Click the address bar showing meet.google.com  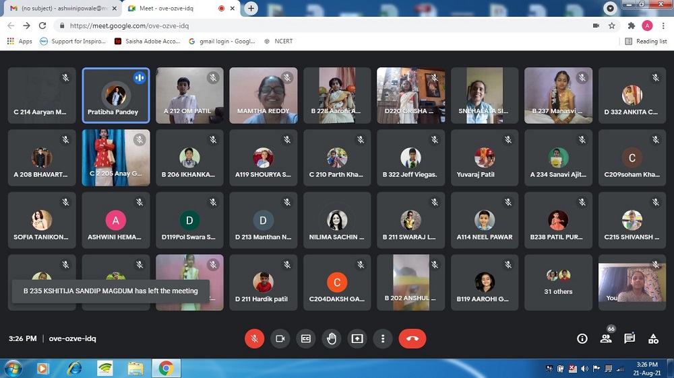point(324,26)
